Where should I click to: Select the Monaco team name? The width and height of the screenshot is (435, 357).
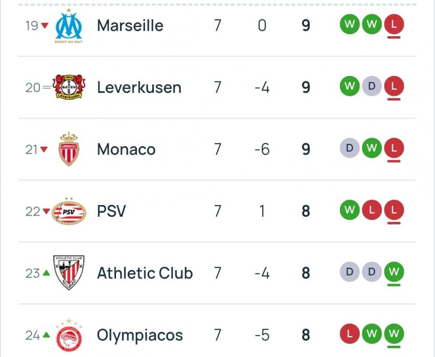[126, 149]
